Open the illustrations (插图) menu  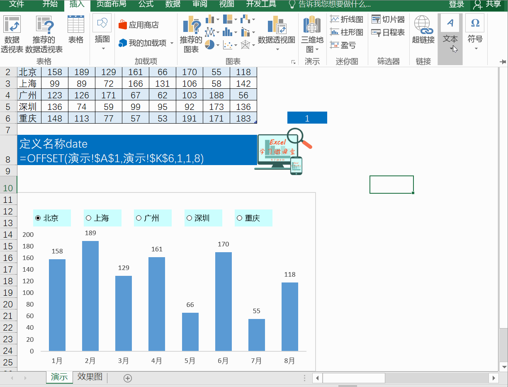tap(102, 33)
